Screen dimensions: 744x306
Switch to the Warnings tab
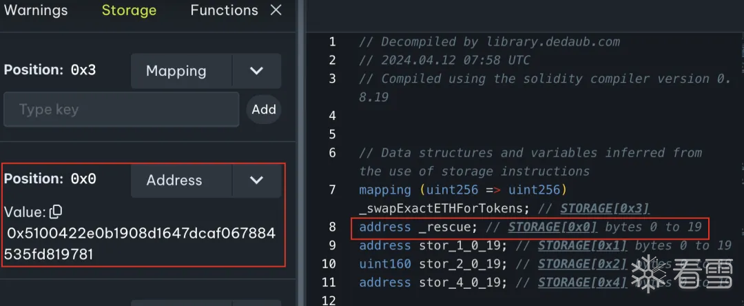tap(36, 10)
